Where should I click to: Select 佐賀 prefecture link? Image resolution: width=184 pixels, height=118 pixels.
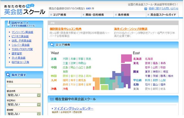click(x=89, y=84)
